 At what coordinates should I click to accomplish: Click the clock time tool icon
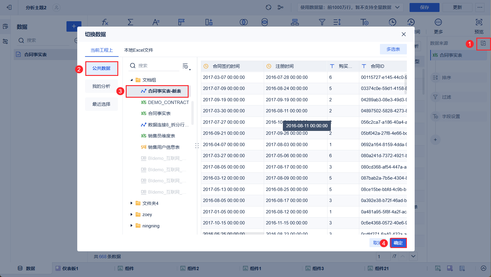click(392, 22)
